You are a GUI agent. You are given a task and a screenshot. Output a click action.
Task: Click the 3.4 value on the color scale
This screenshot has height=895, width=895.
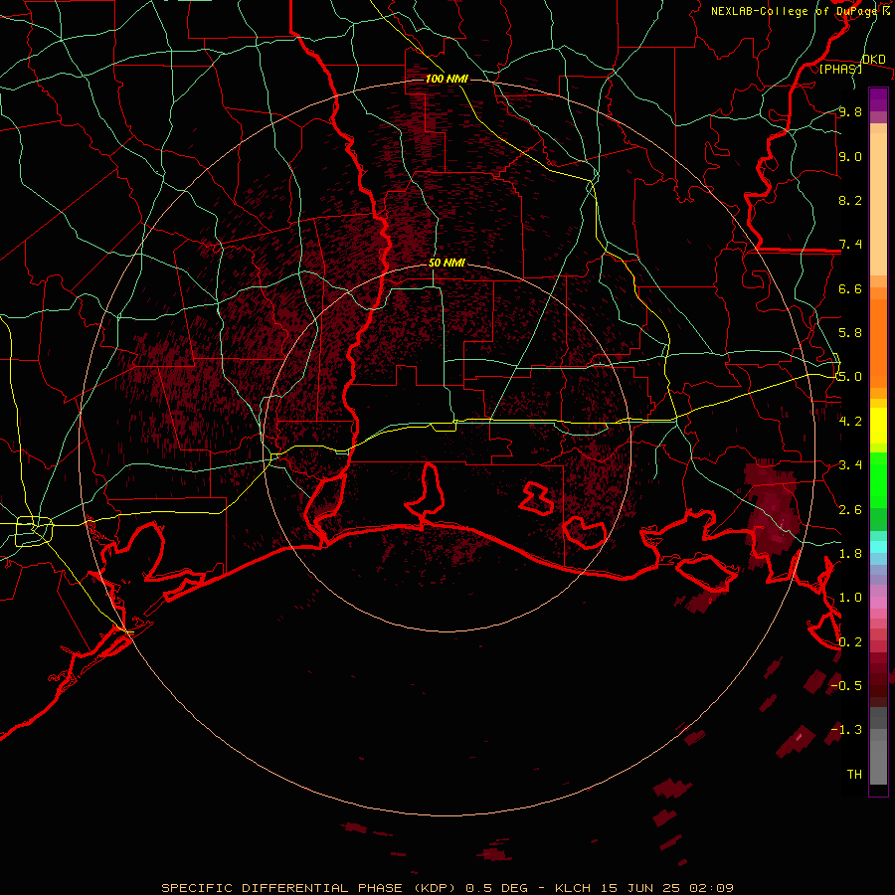850,465
